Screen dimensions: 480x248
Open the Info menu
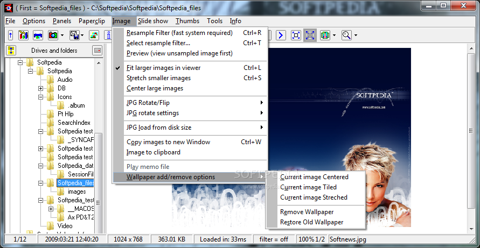235,21
